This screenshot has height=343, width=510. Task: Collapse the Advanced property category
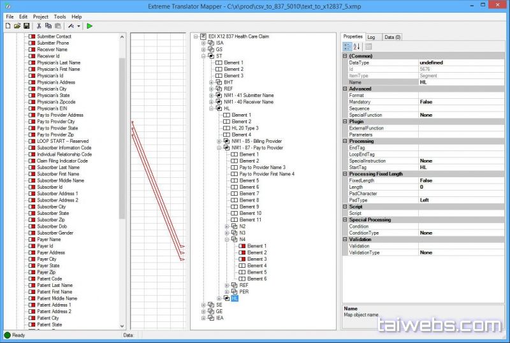click(346, 89)
